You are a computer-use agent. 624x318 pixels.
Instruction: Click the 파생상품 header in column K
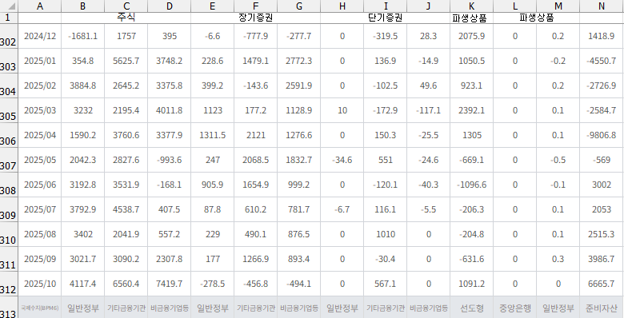point(471,18)
